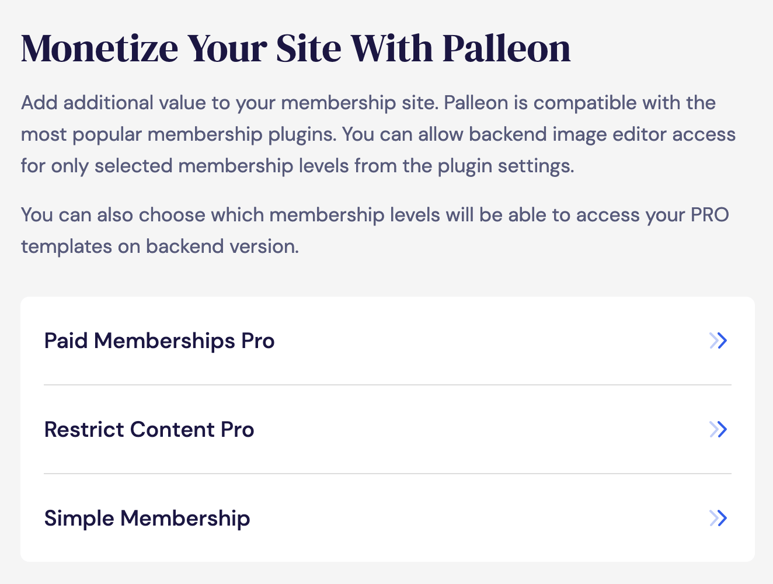Click the phrase backend image editor access
Image resolution: width=773 pixels, height=584 pixels.
point(603,134)
